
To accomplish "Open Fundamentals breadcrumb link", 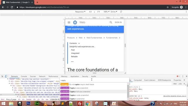I will click(x=112, y=38).
